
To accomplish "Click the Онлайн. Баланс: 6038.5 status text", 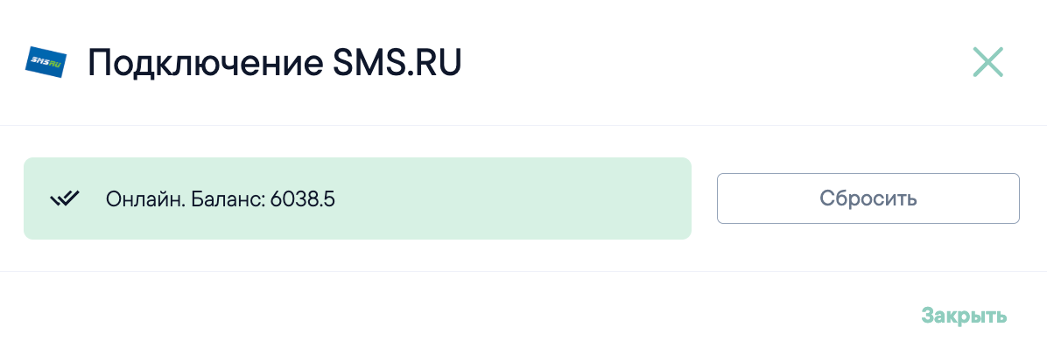I will coord(221,198).
